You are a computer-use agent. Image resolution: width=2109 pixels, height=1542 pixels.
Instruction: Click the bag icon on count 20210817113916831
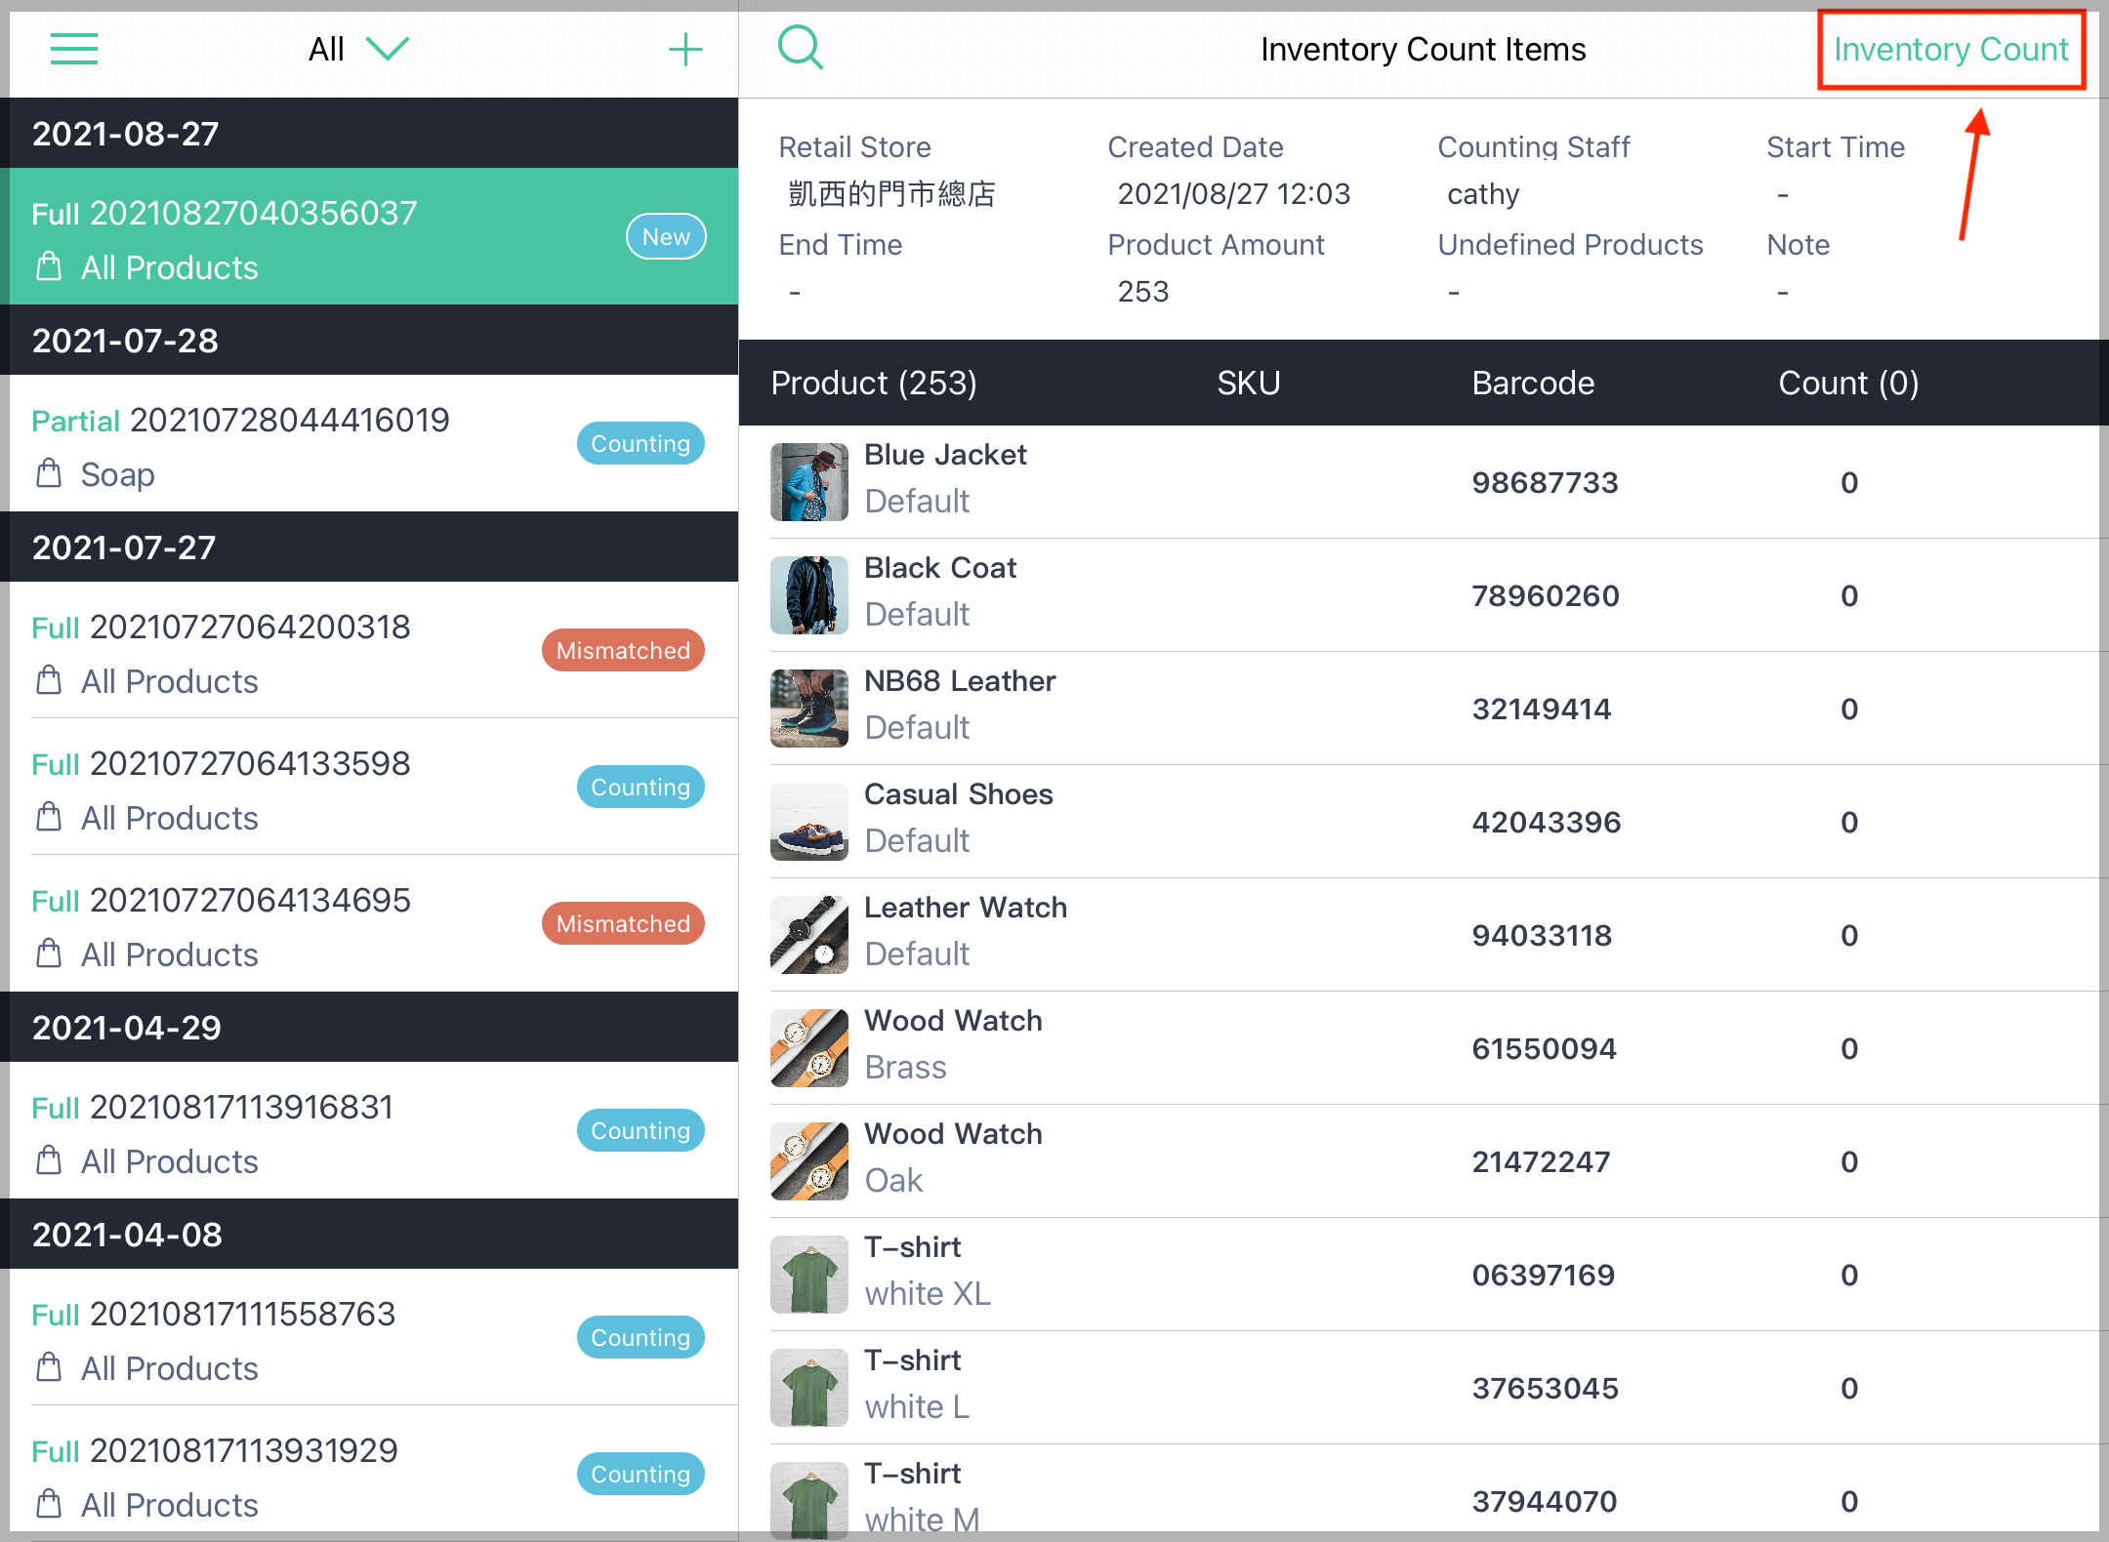tap(48, 1161)
